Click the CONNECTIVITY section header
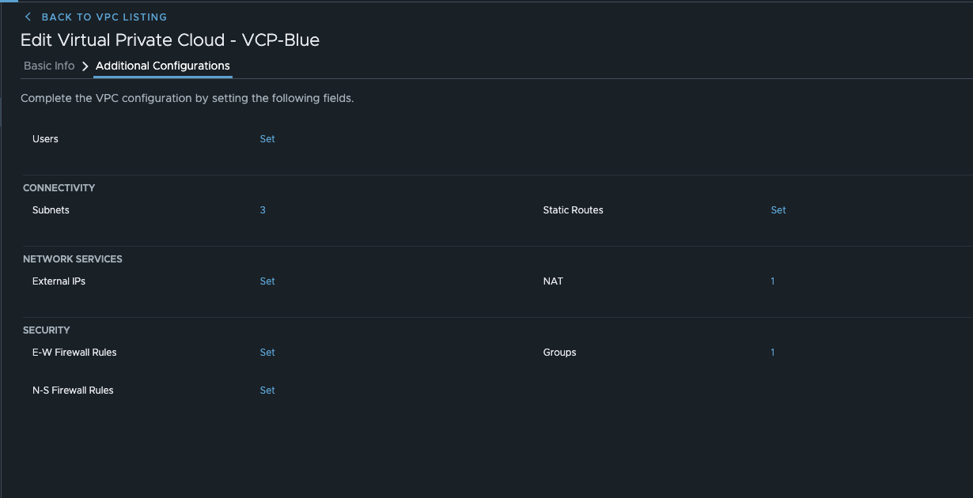Screen dimensions: 973x498 59,187
